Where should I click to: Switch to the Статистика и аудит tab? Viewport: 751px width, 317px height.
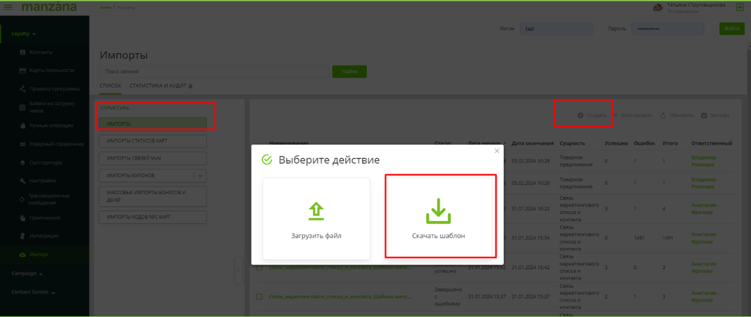pyautogui.click(x=157, y=86)
